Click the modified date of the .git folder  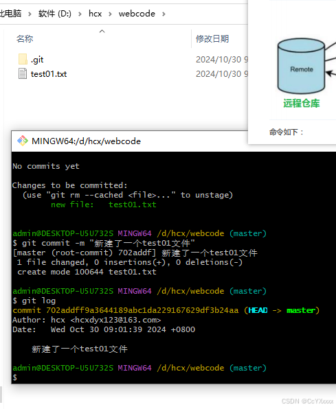(222, 60)
